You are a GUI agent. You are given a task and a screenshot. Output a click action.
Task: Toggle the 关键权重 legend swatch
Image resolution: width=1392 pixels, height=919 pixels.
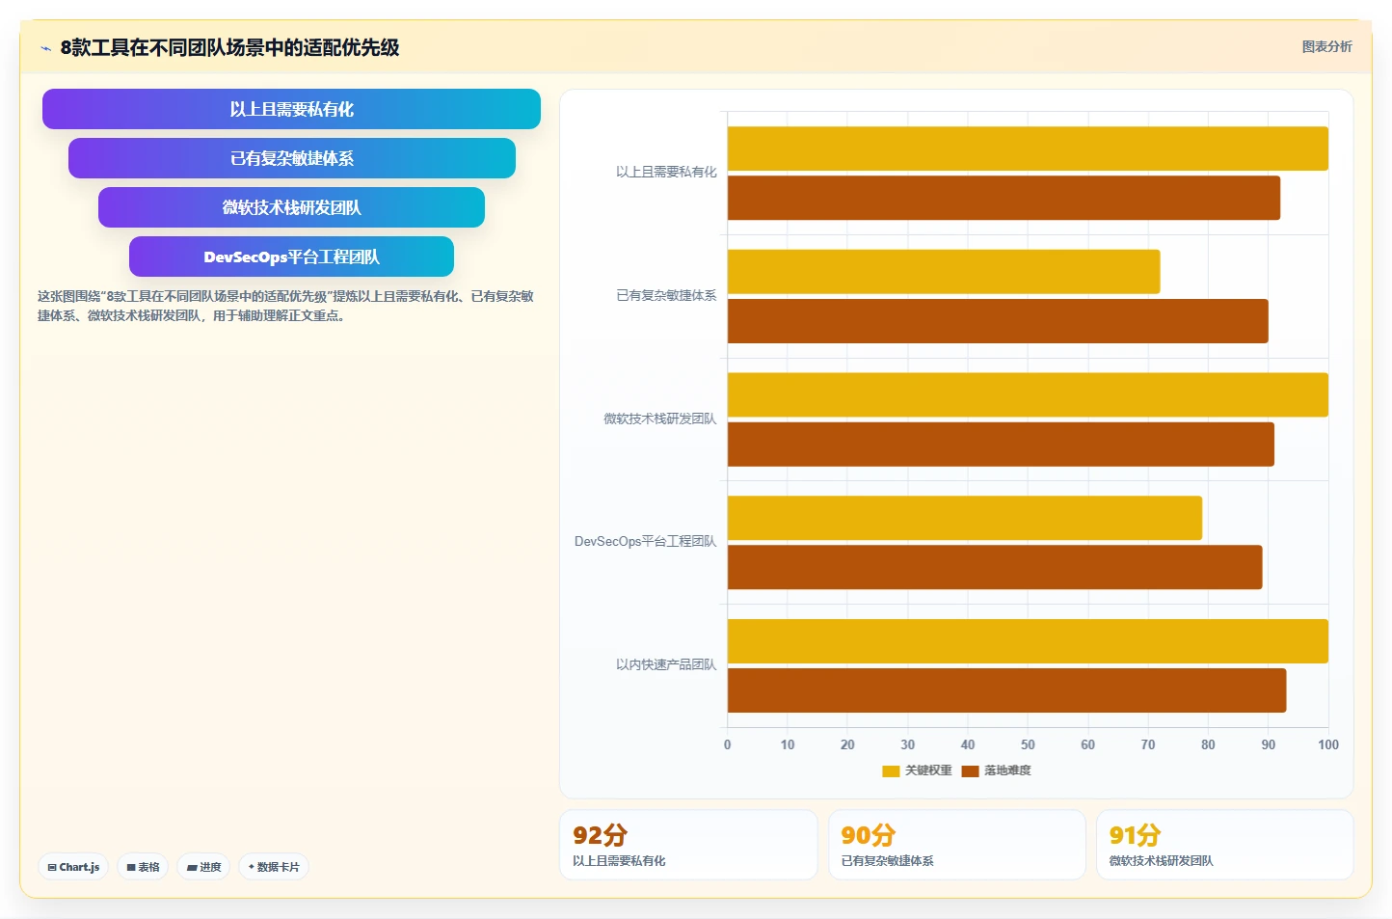click(891, 771)
